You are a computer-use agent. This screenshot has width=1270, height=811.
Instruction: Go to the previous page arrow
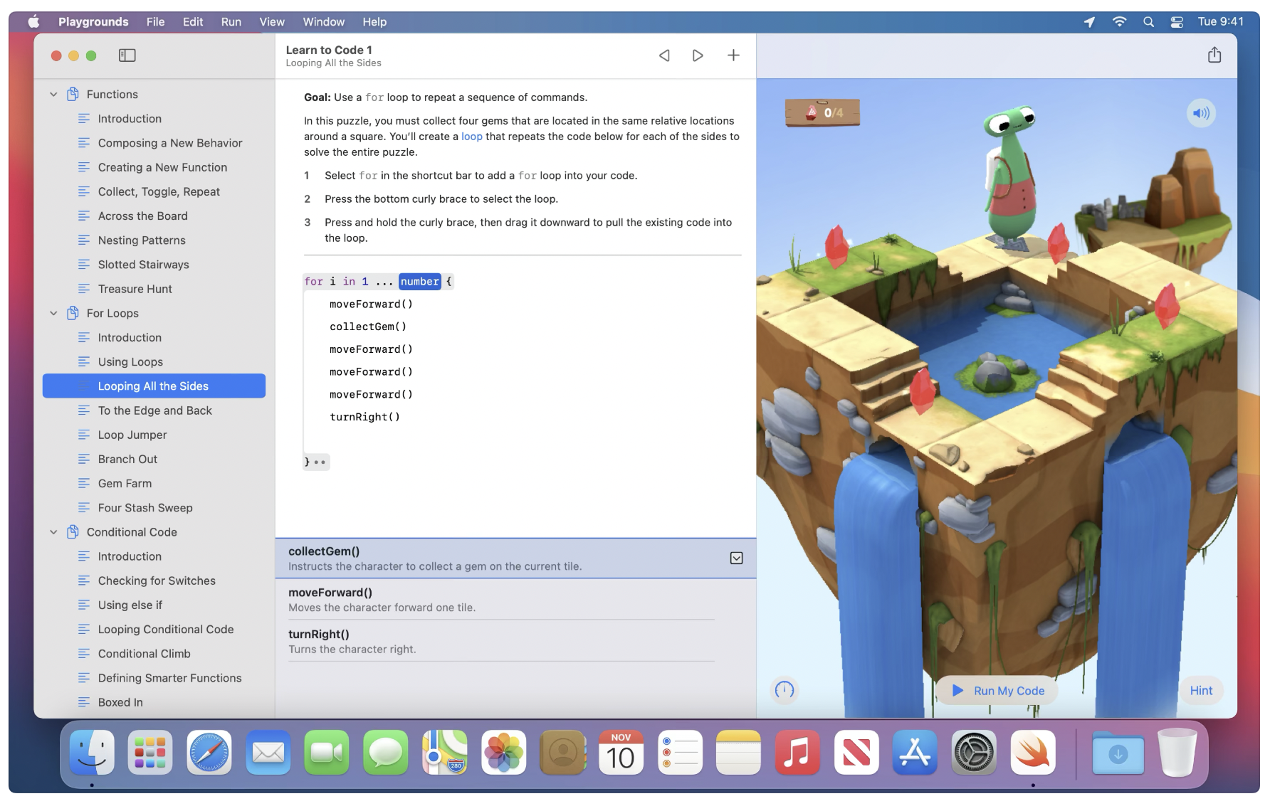pos(664,55)
